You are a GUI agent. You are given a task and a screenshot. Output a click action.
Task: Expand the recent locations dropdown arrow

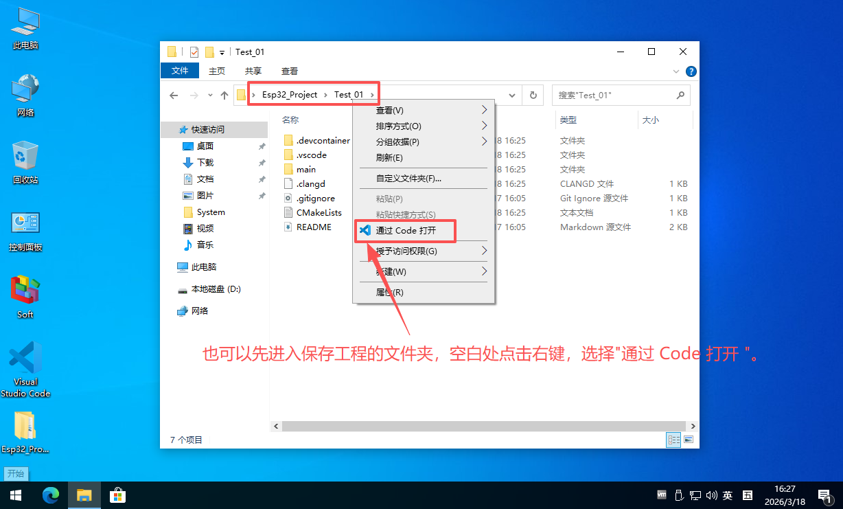coord(209,95)
